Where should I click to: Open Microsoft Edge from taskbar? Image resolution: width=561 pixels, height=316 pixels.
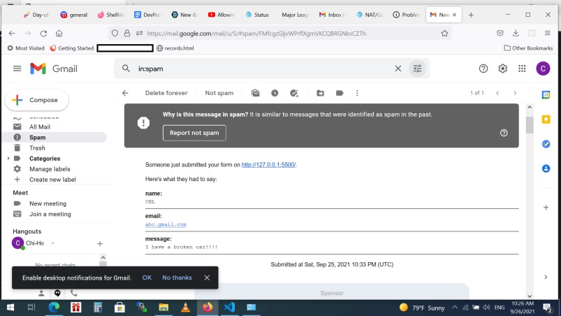(x=54, y=308)
